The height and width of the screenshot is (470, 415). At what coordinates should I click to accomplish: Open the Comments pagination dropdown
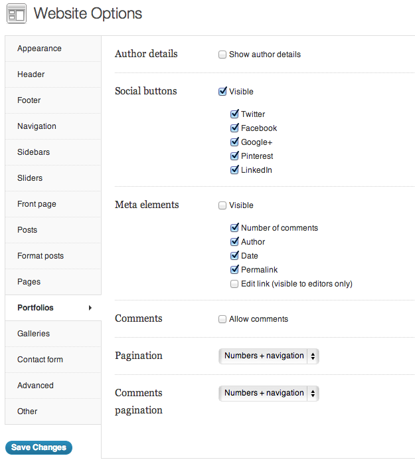click(x=269, y=394)
